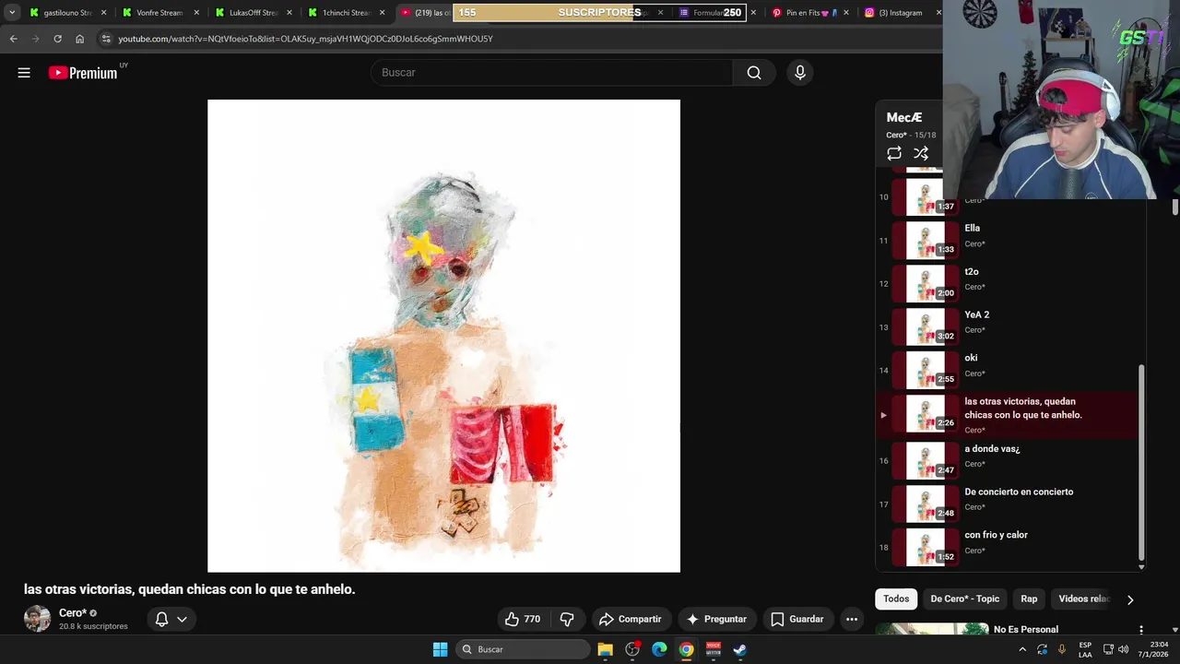Click thumbnail of track 12 t2o
Viewport: 1180px width, 664px height.
925,283
